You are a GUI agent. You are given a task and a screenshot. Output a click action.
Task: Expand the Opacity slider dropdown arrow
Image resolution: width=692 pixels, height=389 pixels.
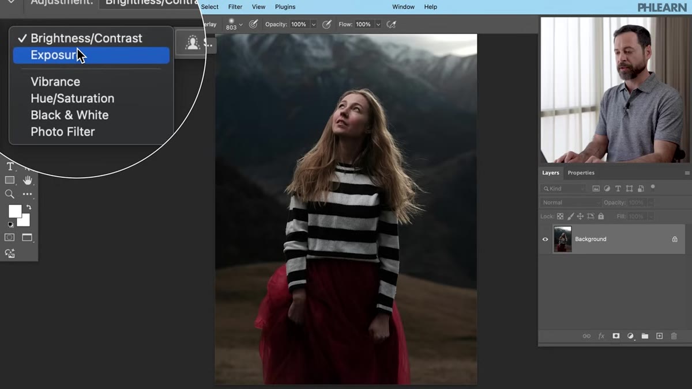click(x=314, y=24)
